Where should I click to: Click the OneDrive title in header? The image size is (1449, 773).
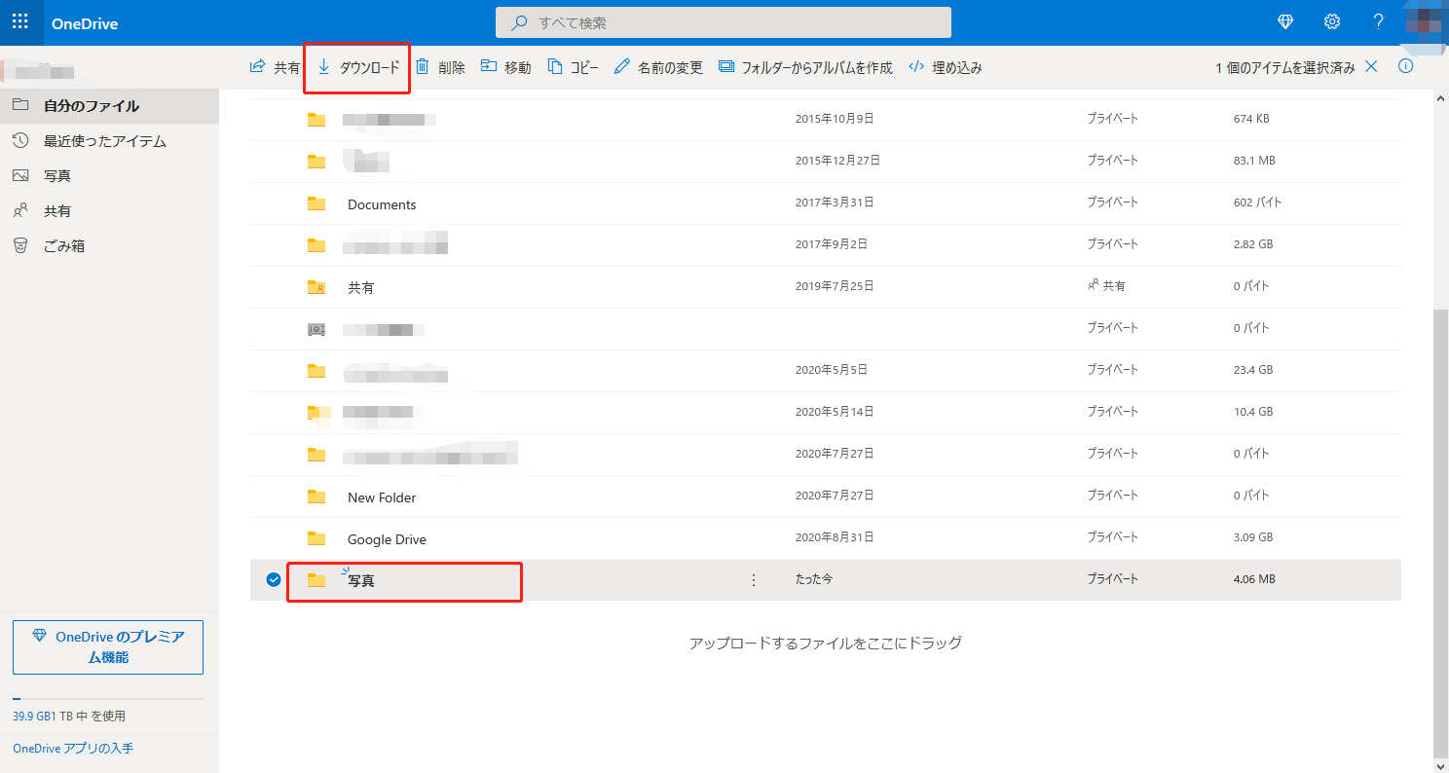(83, 23)
